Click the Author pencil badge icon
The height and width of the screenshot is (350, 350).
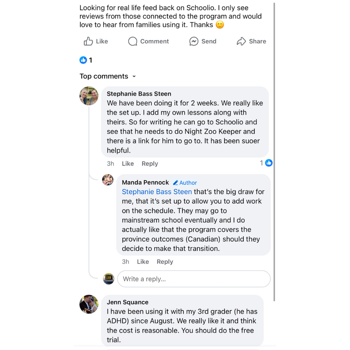[x=176, y=183]
